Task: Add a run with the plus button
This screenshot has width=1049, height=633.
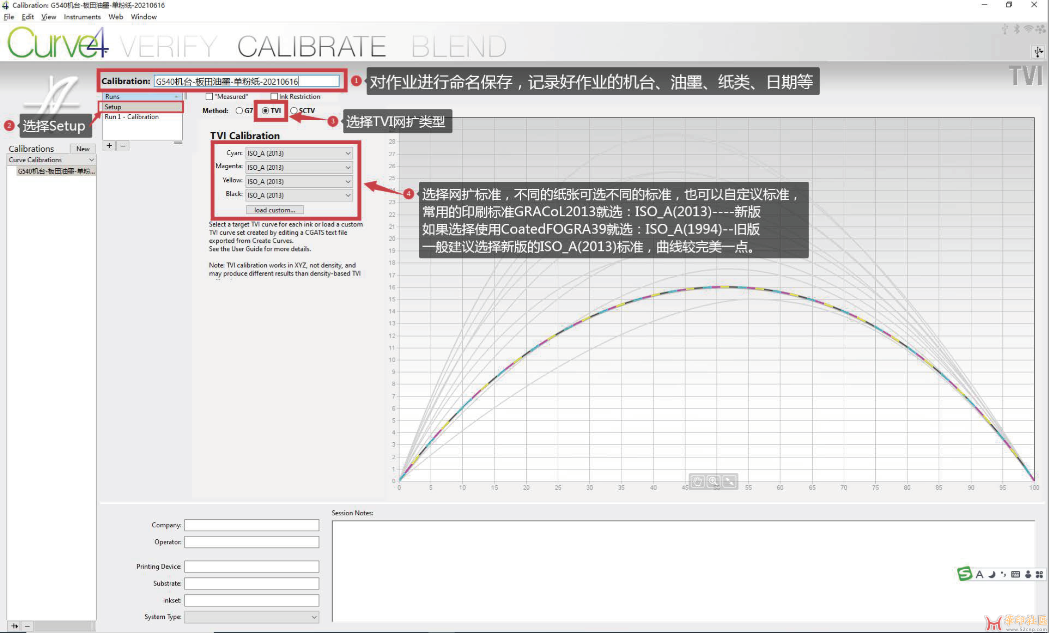Action: tap(109, 146)
